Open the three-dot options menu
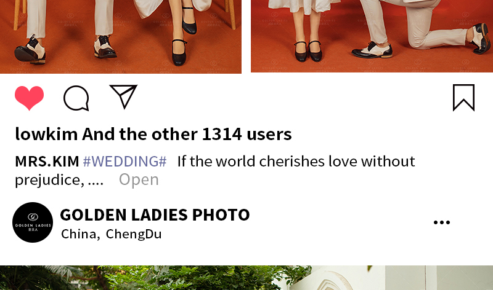The width and height of the screenshot is (493, 290). 442,222
